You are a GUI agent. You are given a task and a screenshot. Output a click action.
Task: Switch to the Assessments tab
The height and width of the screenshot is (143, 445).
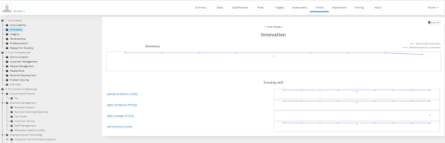pos(299,7)
